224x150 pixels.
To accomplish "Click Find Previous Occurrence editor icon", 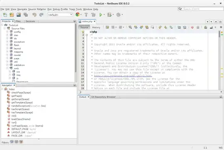I will click(x=136, y=27).
